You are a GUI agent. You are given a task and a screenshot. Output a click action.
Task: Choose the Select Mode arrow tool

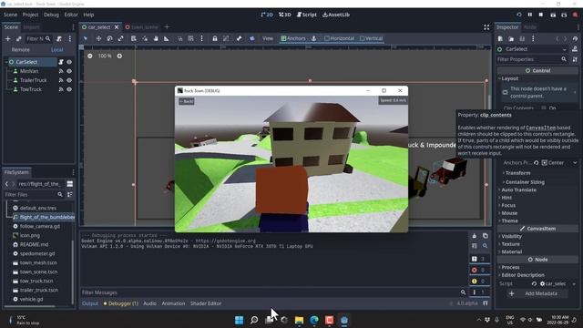point(86,38)
